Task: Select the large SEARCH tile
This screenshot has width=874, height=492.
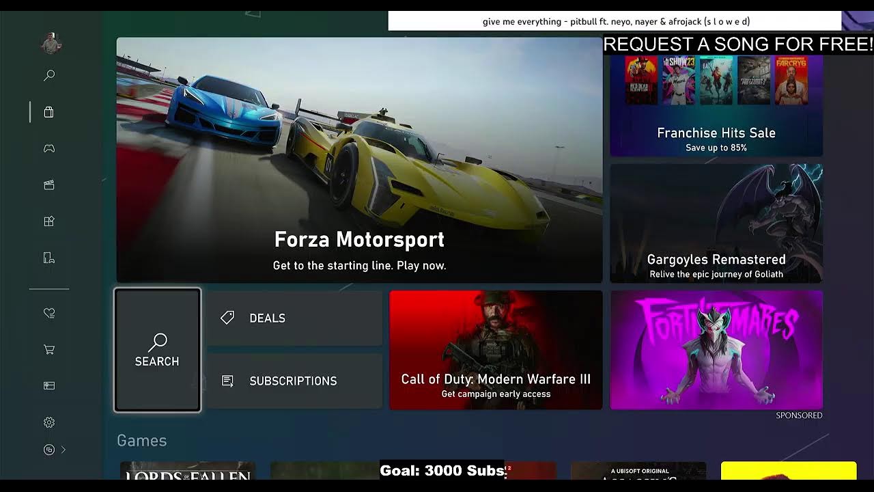Action: coord(157,350)
